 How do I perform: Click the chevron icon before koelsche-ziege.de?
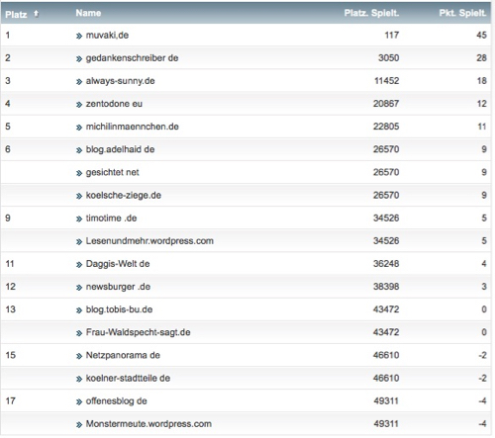pos(79,197)
